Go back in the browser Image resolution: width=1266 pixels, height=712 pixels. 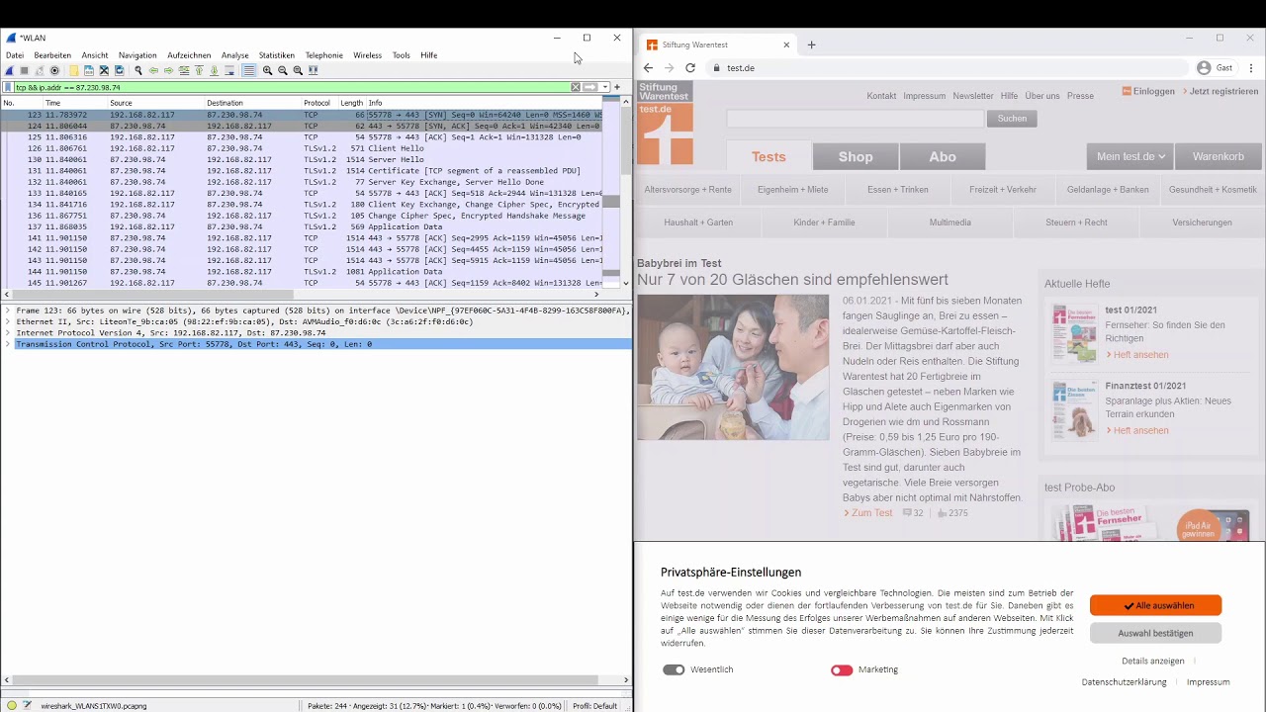click(648, 68)
